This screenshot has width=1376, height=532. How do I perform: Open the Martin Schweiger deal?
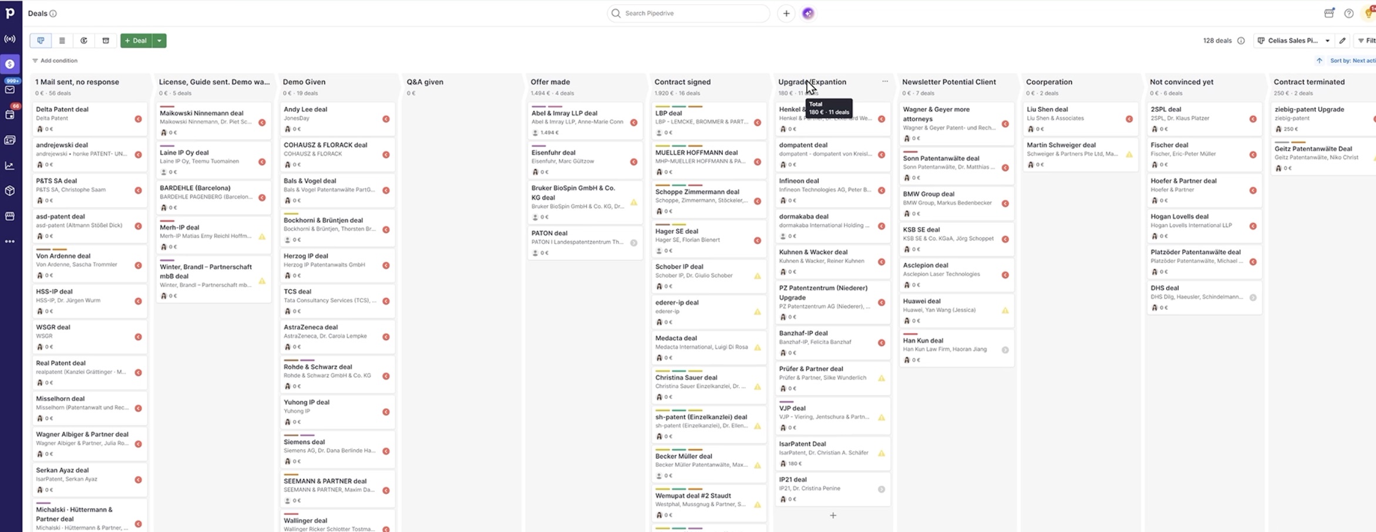(x=1080, y=154)
